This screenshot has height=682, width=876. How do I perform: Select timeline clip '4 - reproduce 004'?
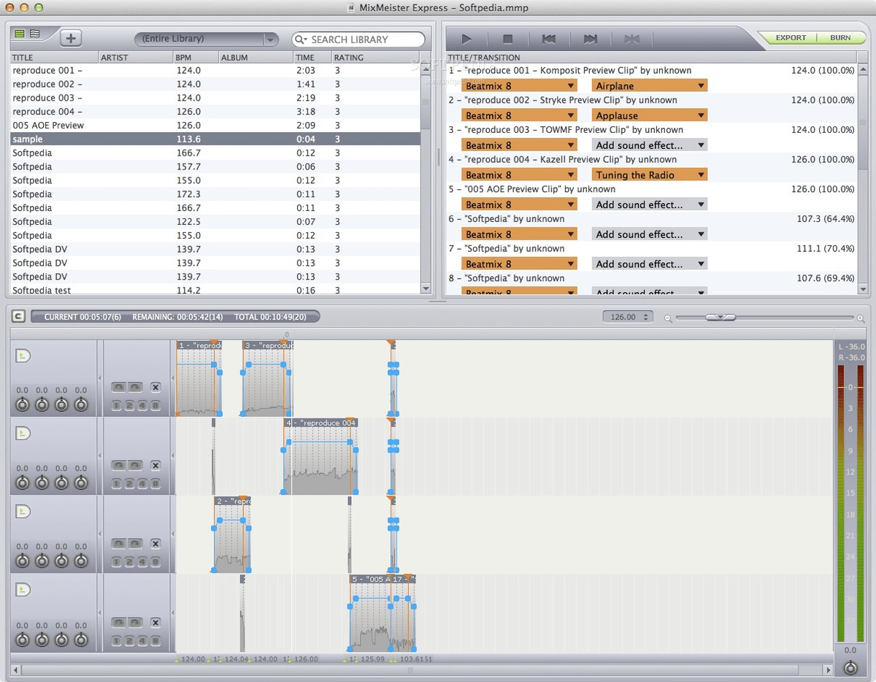coord(320,456)
